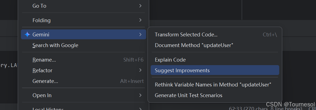Image resolution: width=316 pixels, height=110 pixels.
Task: Select the Gemini menu entry
Action: pos(41,34)
